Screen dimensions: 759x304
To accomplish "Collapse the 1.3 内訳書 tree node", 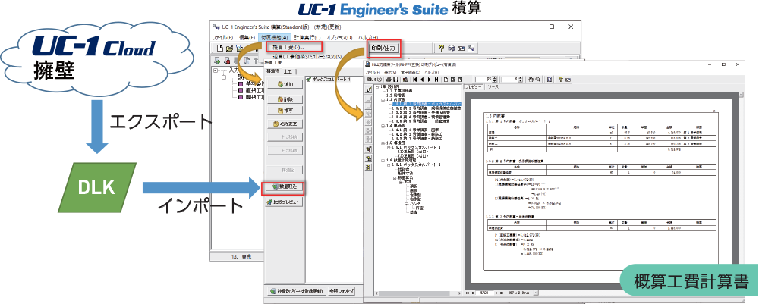I will point(383,99).
